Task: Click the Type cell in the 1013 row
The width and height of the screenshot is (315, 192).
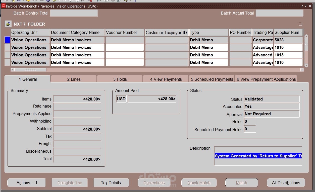Action: point(209,55)
